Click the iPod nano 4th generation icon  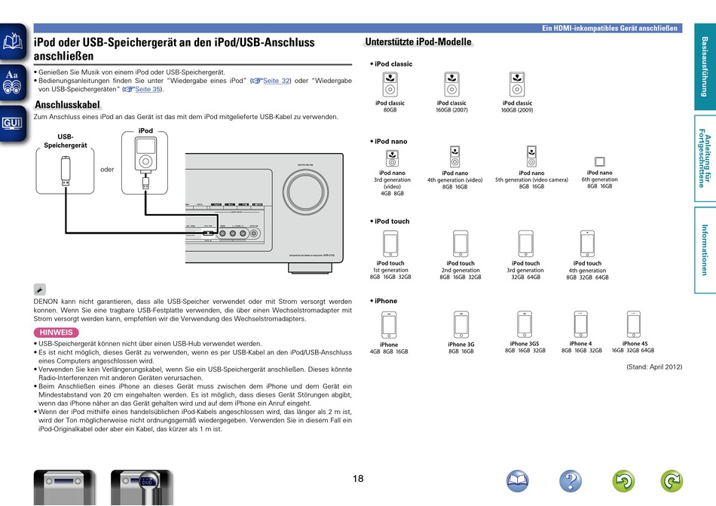pos(454,157)
